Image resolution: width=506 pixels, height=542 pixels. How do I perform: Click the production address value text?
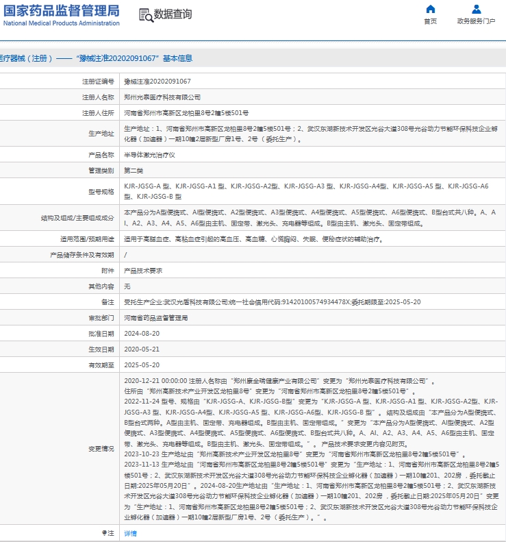[311, 134]
